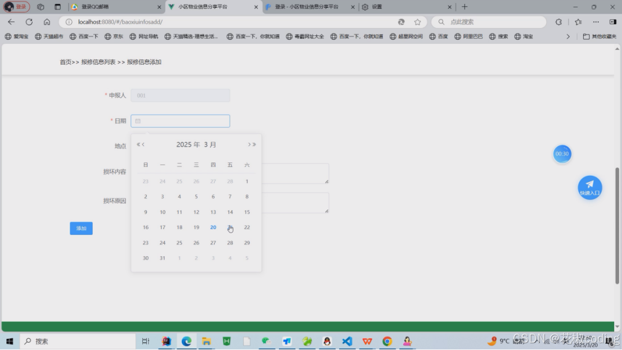Go to previous year in calendar

click(138, 145)
